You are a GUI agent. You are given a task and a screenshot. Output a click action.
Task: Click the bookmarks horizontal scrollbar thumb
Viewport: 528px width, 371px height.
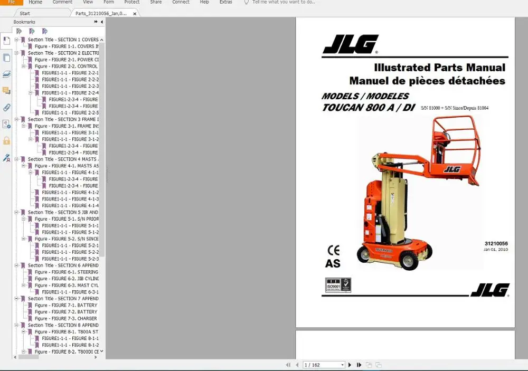[x=29, y=357]
